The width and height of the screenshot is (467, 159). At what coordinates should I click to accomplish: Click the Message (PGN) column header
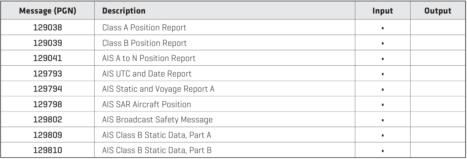coord(47,11)
